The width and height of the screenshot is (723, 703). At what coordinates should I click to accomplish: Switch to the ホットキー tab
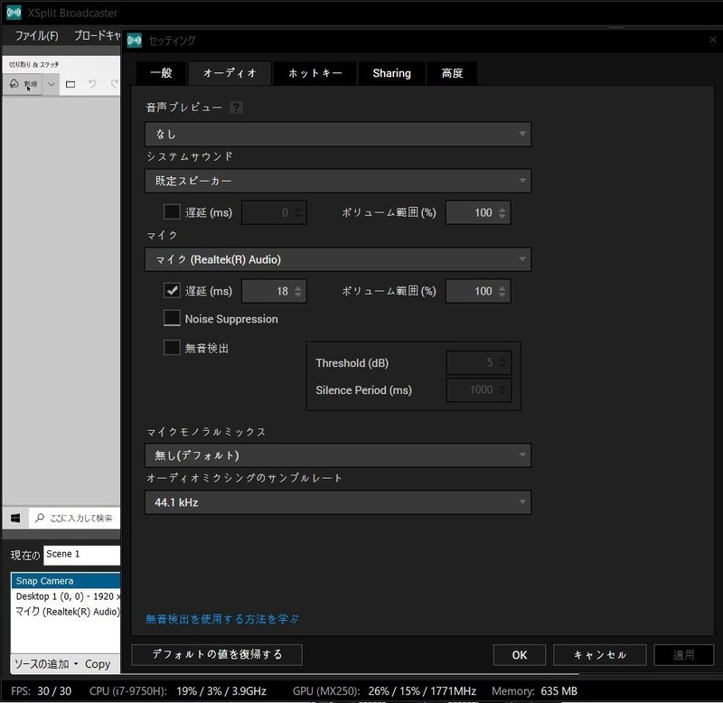315,73
